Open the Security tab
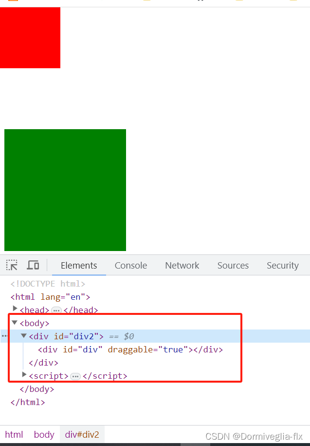310x446 pixels. pyautogui.click(x=283, y=265)
